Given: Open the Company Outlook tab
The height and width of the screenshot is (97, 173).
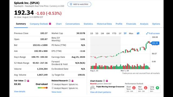Looking at the screenshot, I should coord(39,24).
